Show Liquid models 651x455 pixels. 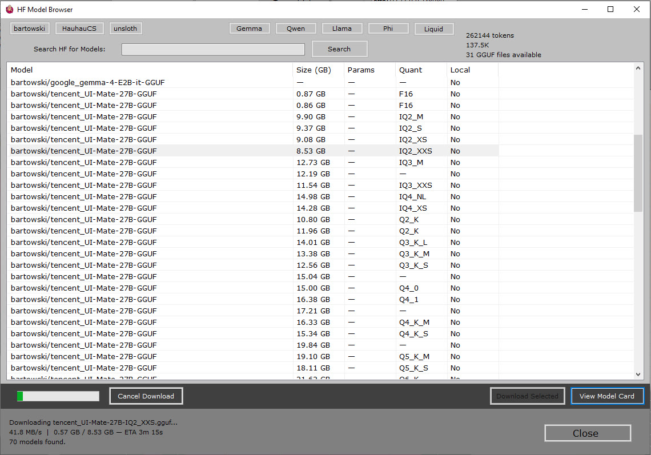(x=434, y=29)
